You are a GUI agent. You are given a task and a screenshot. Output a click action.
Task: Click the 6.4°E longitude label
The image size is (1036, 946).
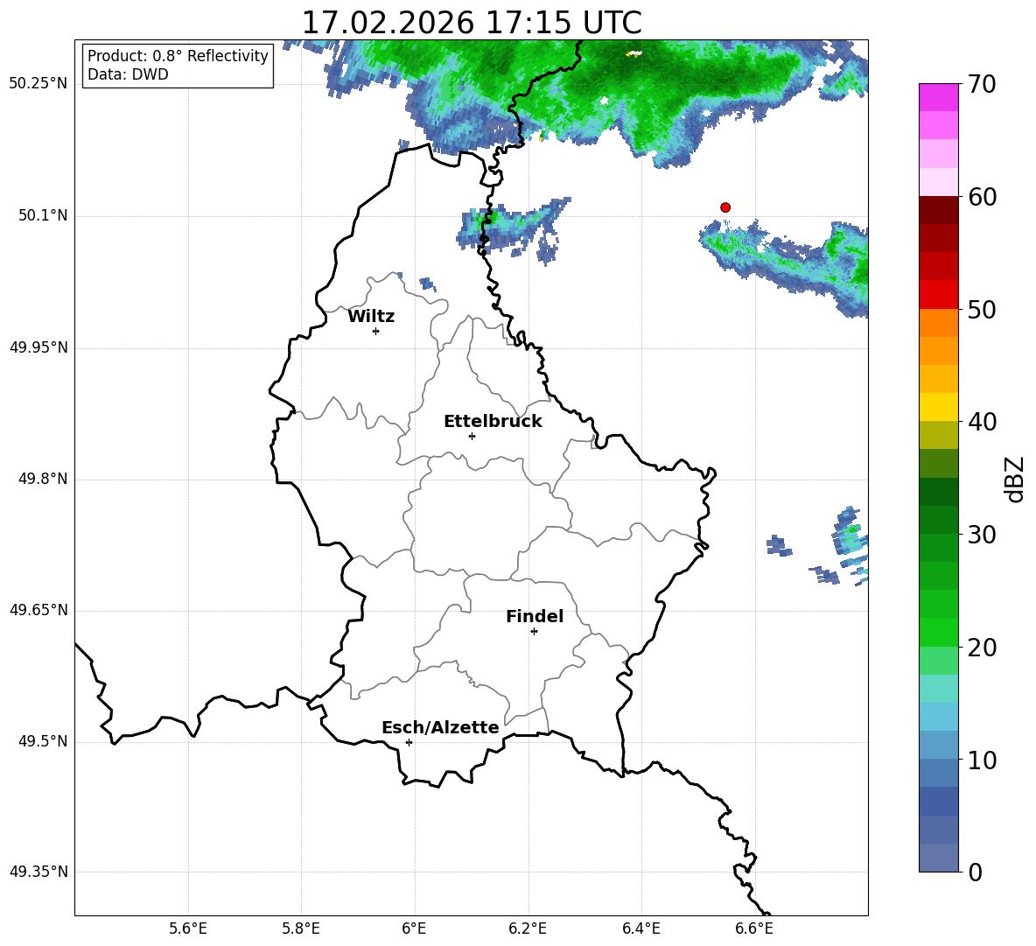(640, 929)
